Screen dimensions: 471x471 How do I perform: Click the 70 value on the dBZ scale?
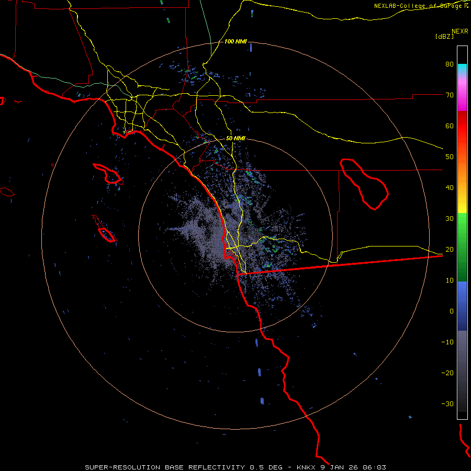point(450,95)
